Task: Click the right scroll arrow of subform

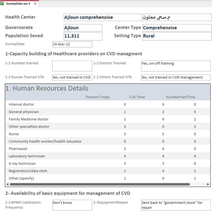Action: pyautogui.click(x=208, y=184)
